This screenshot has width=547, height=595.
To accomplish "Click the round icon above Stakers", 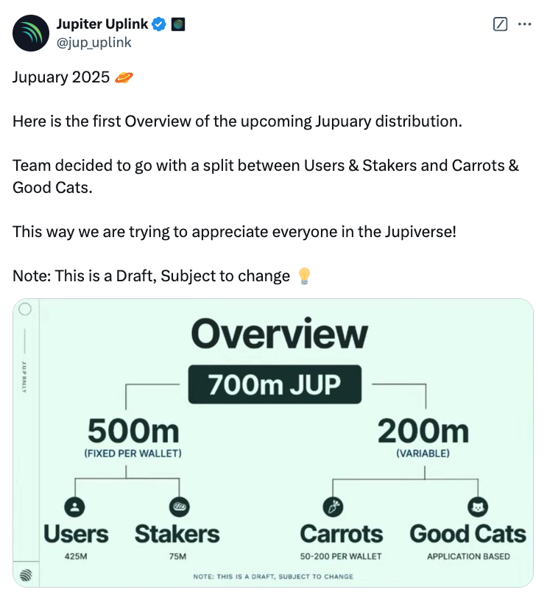I will (x=179, y=507).
